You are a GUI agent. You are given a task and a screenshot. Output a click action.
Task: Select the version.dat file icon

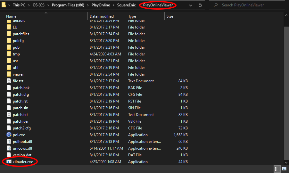(x=9, y=155)
